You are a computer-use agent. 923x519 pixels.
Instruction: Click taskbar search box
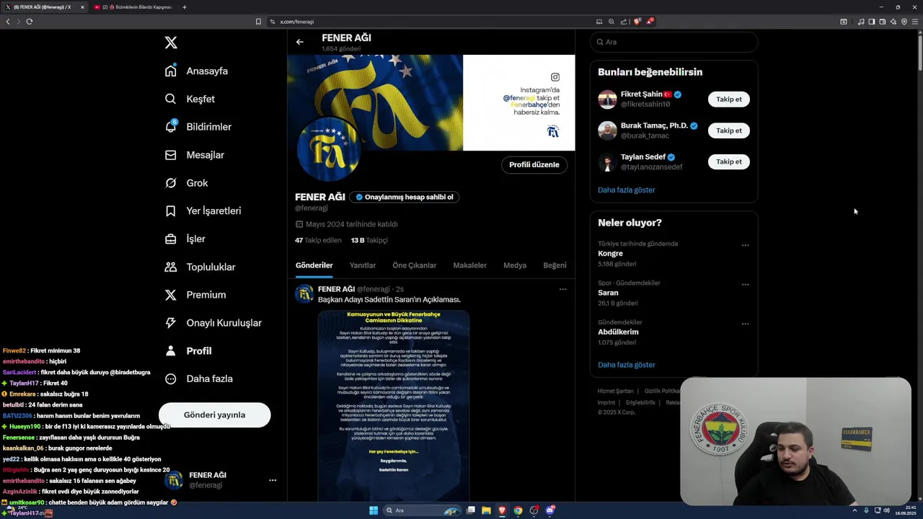pos(423,510)
